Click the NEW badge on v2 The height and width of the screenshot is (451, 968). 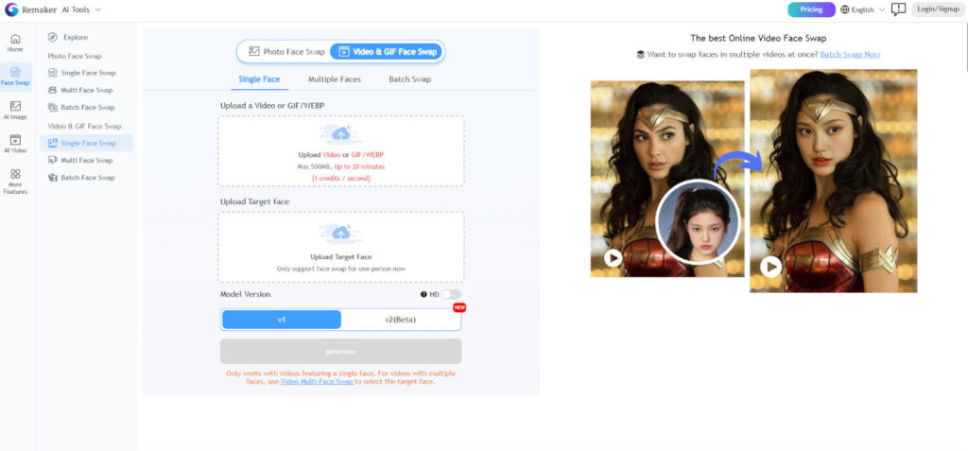point(459,307)
